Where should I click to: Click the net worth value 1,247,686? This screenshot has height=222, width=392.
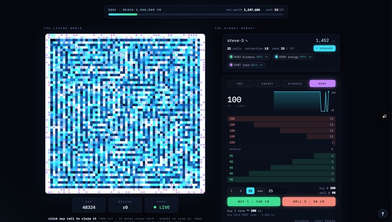(x=252, y=10)
